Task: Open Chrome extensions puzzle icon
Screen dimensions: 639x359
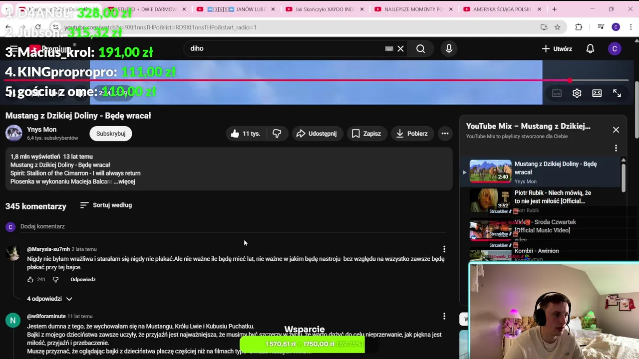Action: click(579, 27)
